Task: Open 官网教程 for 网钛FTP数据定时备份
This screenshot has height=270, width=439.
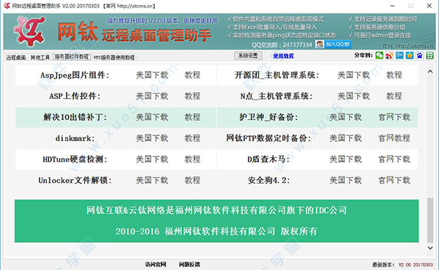Action: tap(394, 138)
